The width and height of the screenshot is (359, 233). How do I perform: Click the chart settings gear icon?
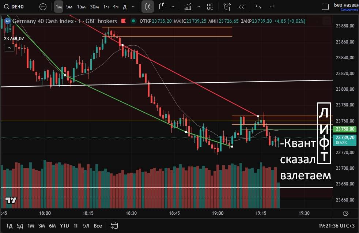point(346,213)
